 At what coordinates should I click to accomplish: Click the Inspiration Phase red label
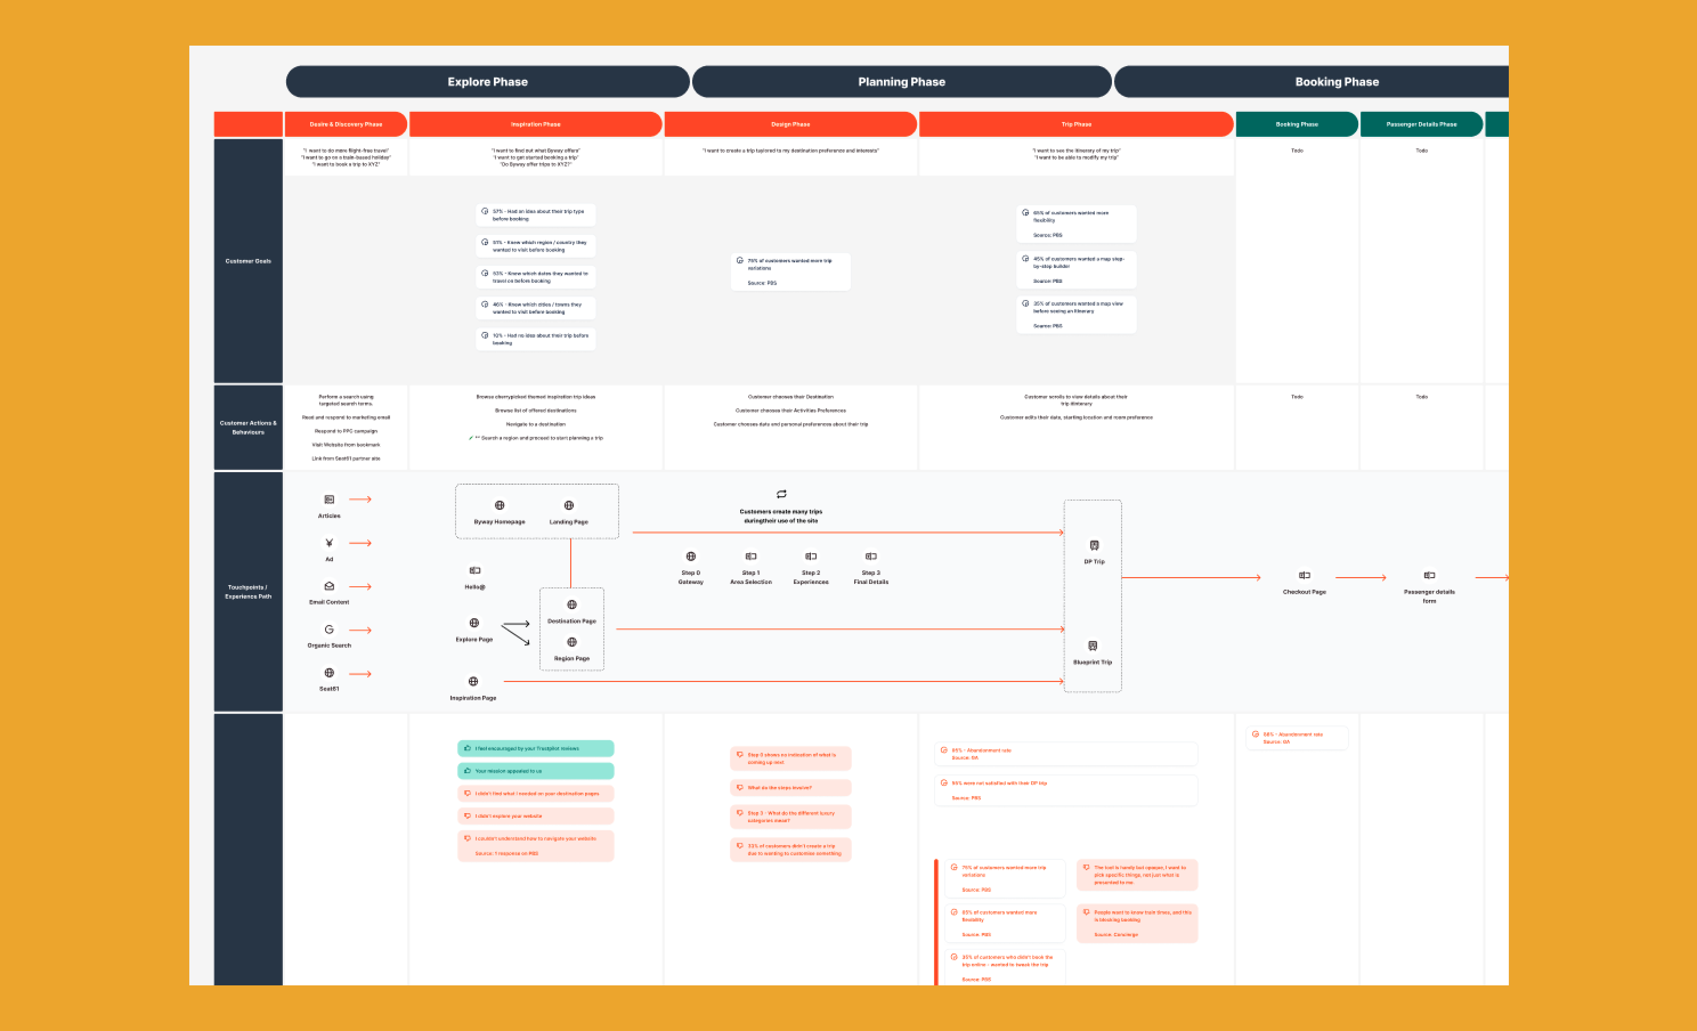pos(535,125)
